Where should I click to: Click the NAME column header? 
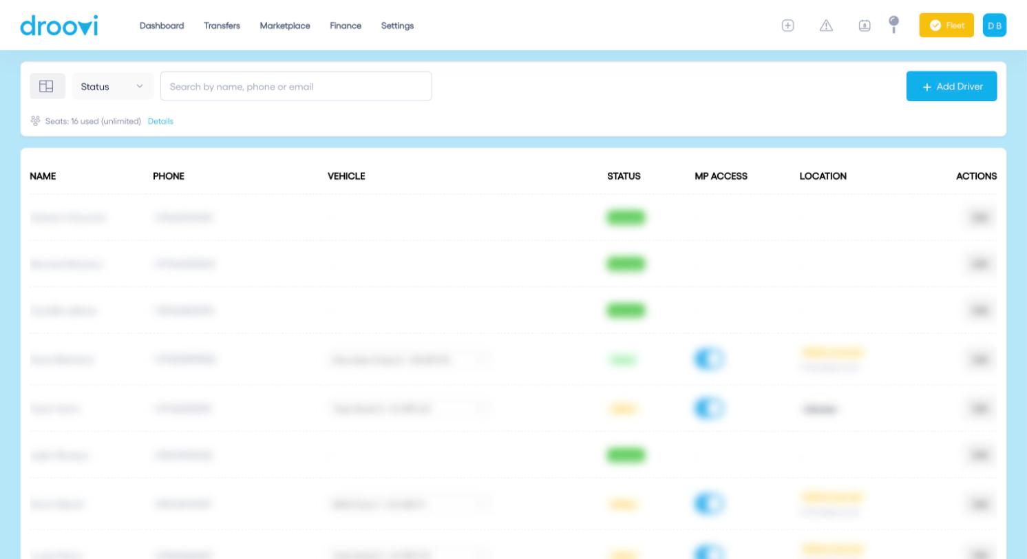click(x=43, y=176)
